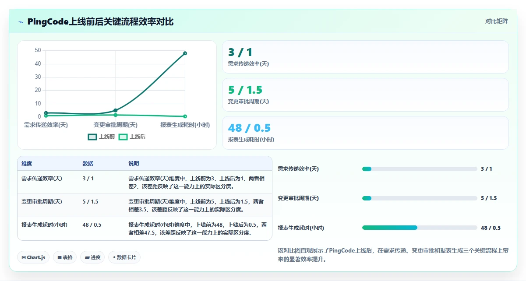Toggle the 上线前 legend swatch
The height and width of the screenshot is (281, 526).
92,137
